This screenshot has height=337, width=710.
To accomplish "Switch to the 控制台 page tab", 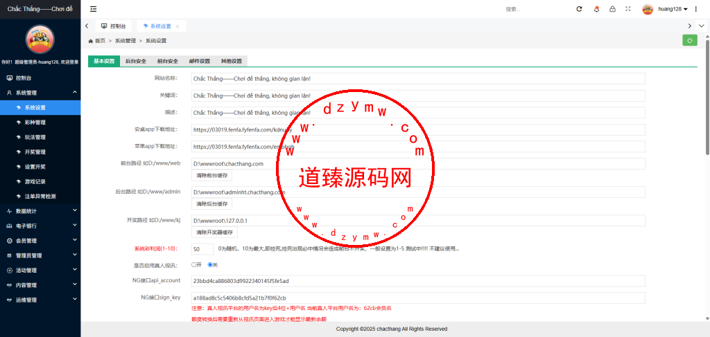I will pos(114,26).
